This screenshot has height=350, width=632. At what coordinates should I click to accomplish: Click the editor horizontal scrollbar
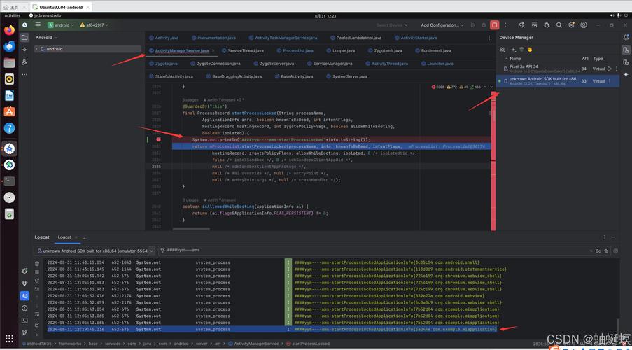[191, 229]
